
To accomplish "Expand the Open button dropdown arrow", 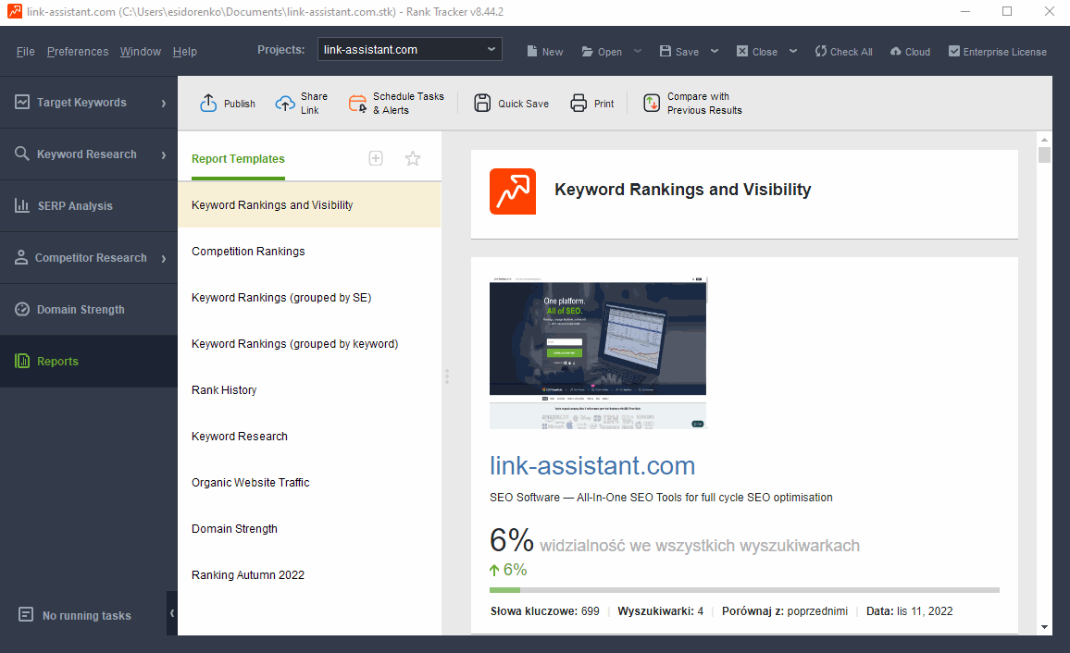I will [x=638, y=51].
